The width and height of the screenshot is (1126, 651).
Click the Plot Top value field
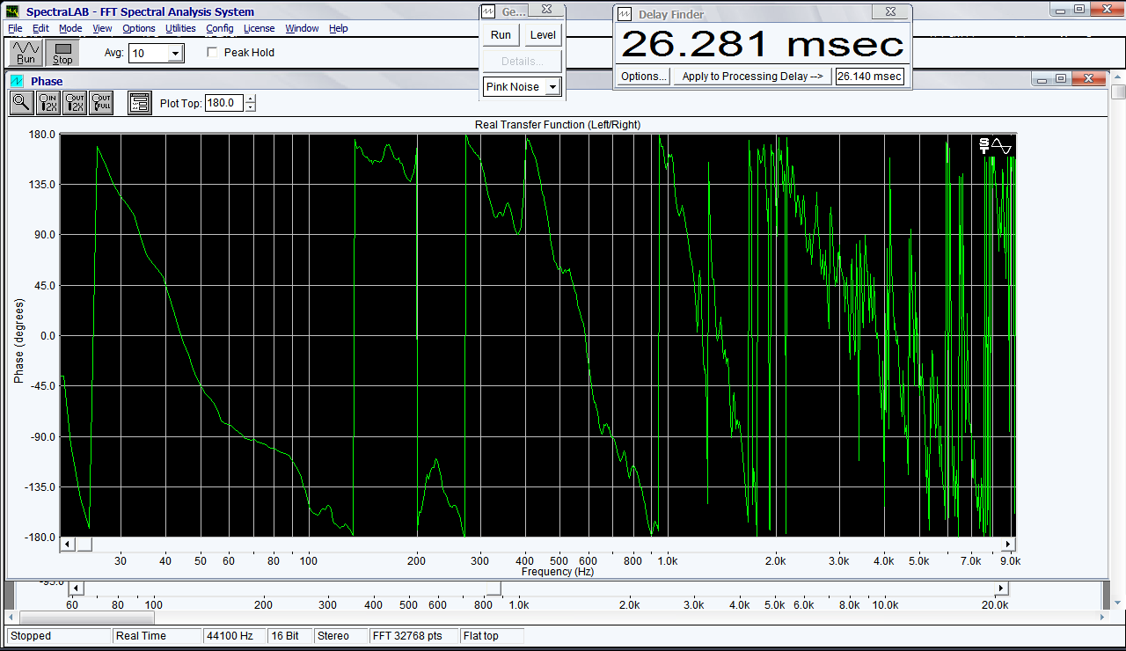pos(223,103)
